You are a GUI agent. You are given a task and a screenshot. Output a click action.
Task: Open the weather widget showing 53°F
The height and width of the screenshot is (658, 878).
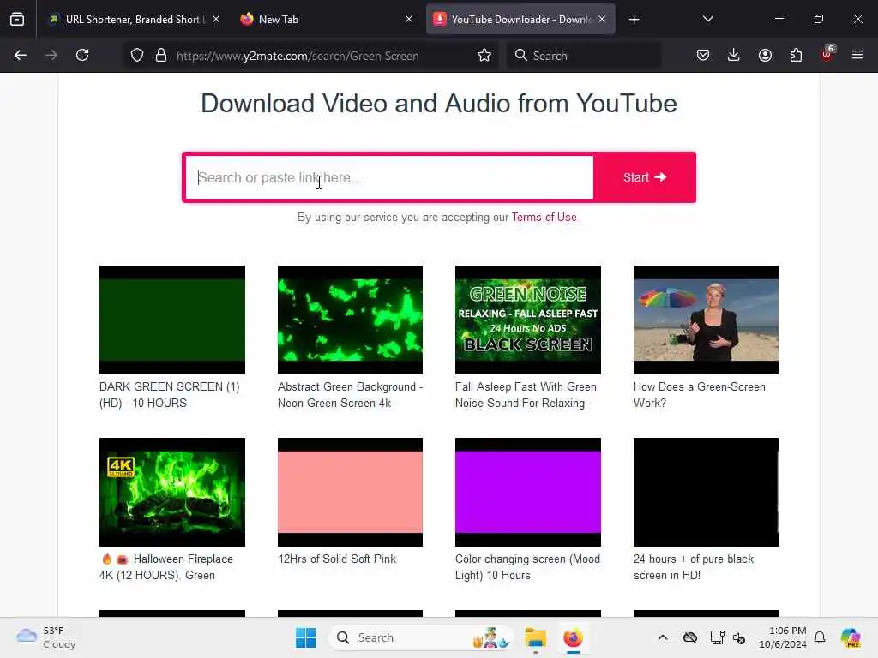point(46,637)
